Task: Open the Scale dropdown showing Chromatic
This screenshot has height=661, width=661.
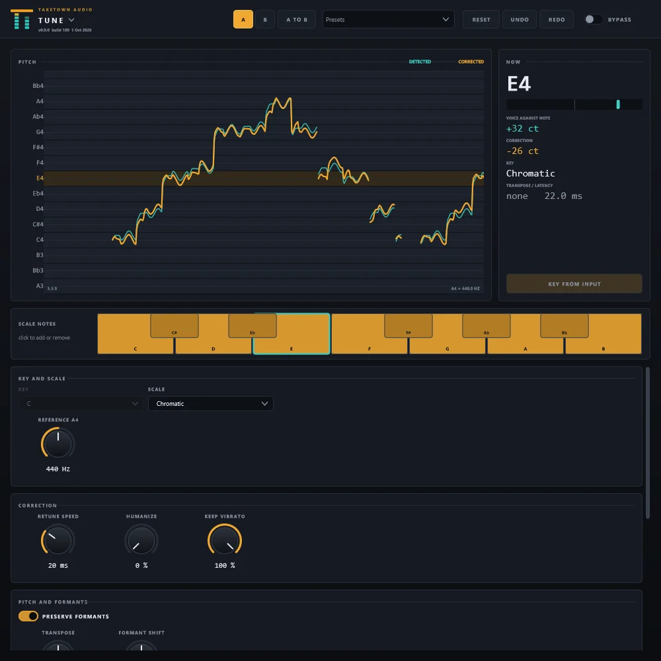Action: tap(210, 403)
